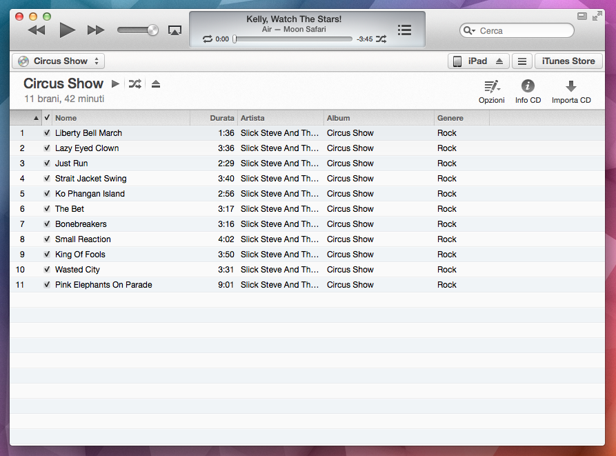Open the iTunes Store
The height and width of the screenshot is (456, 616).
(568, 61)
